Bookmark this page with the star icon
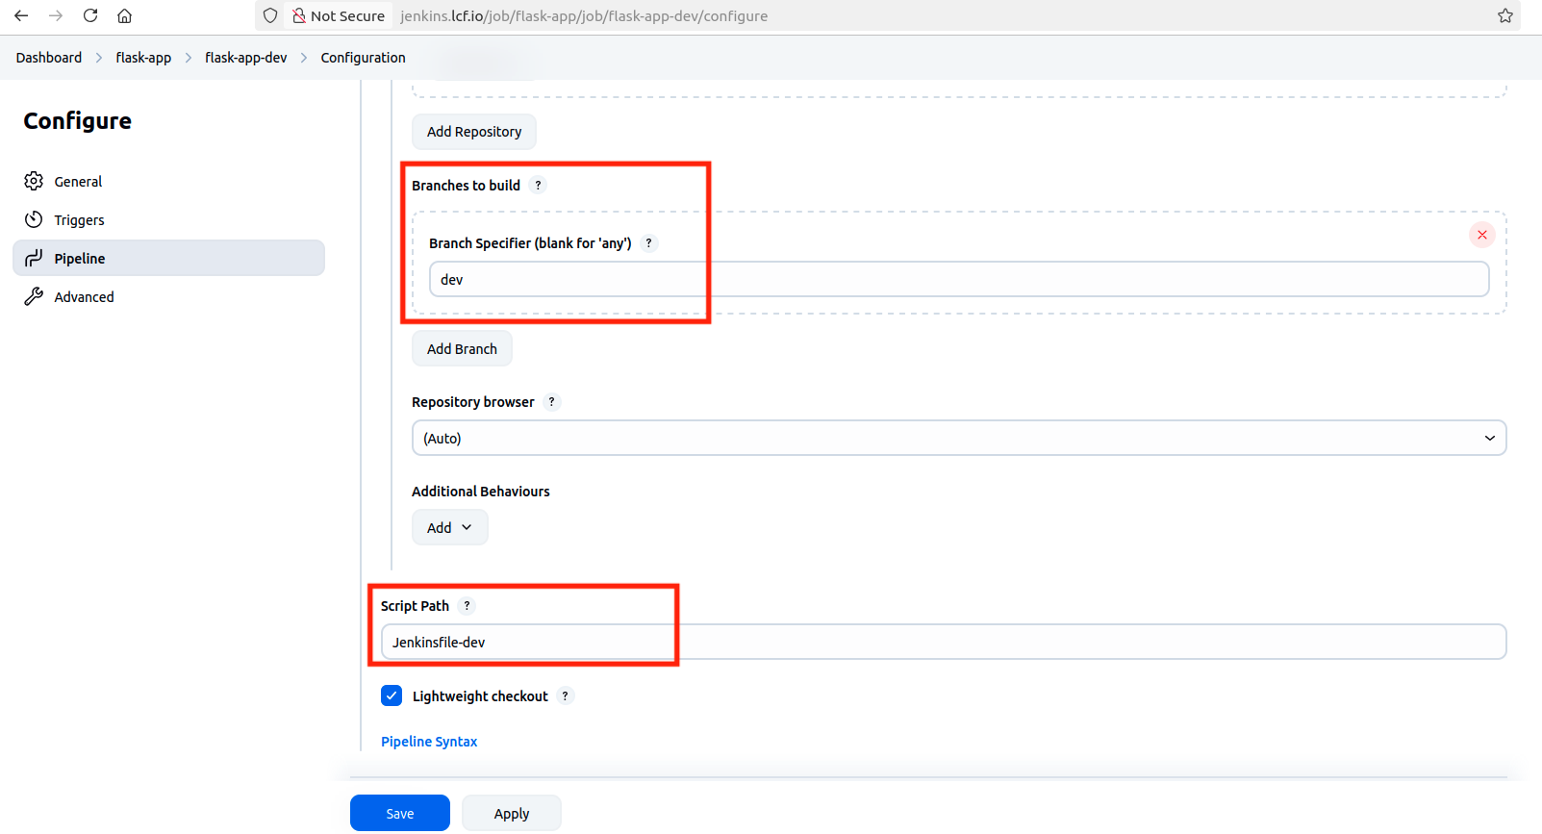1542x834 pixels. [1504, 15]
